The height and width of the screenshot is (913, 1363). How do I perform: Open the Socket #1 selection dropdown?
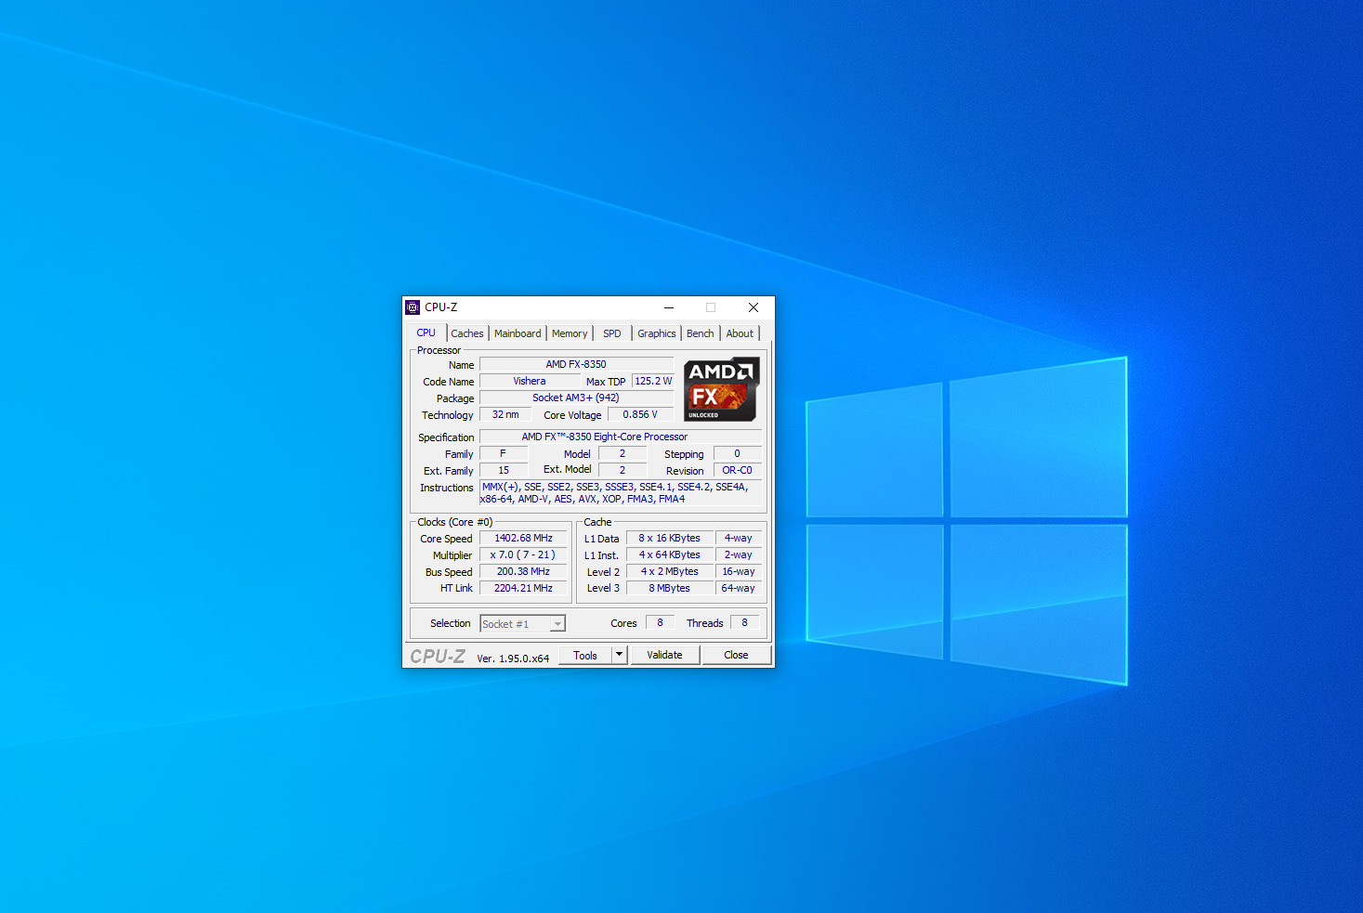point(523,624)
